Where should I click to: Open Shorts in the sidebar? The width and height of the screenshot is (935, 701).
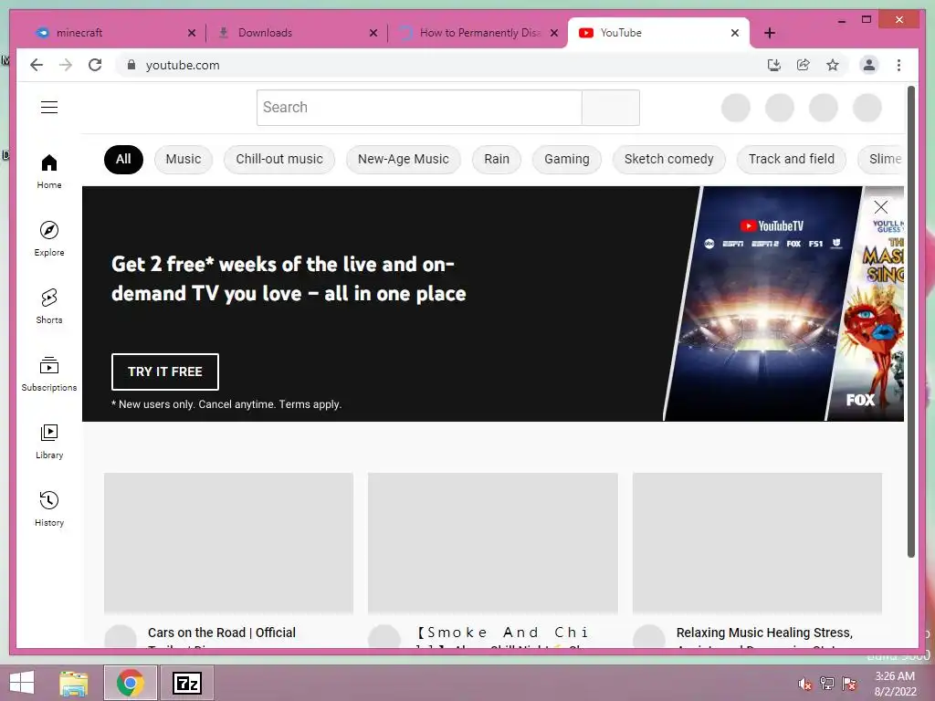[x=49, y=307]
